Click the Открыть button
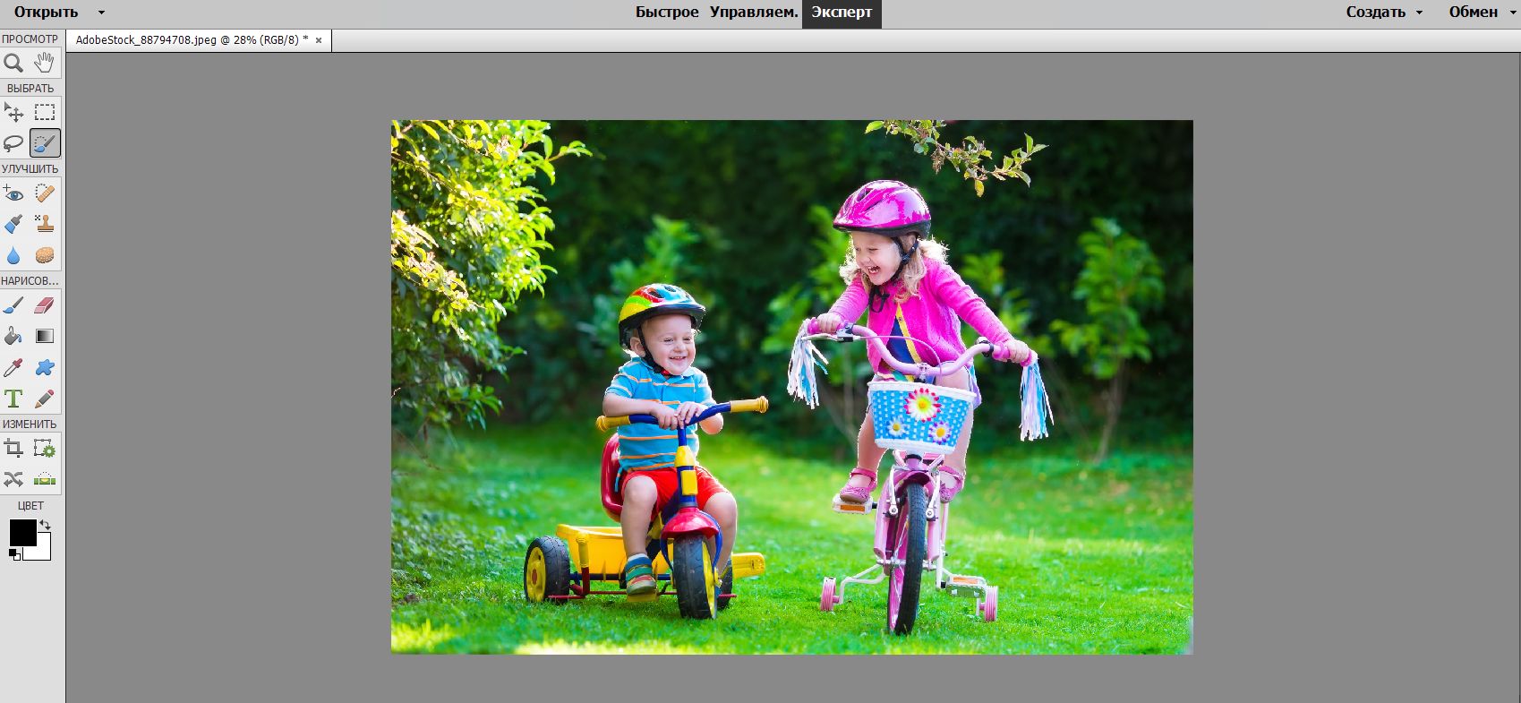The image size is (1521, 703). tap(46, 13)
